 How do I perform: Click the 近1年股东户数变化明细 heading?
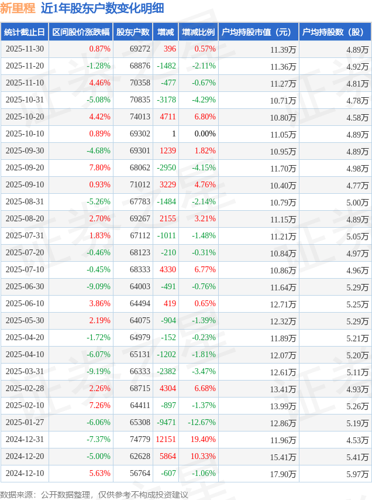(102, 8)
